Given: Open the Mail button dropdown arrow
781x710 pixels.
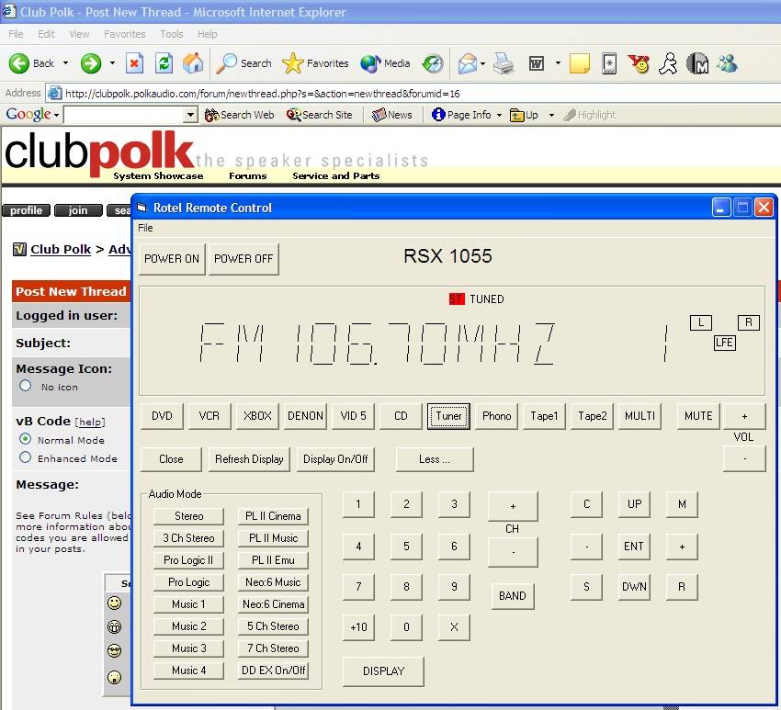Looking at the screenshot, I should (483, 63).
